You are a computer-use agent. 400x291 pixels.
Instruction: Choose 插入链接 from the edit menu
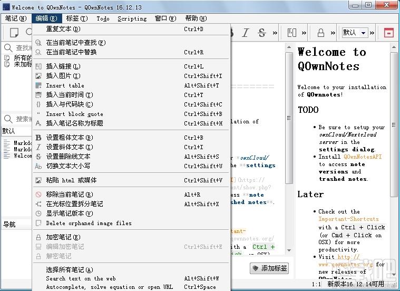[131, 66]
